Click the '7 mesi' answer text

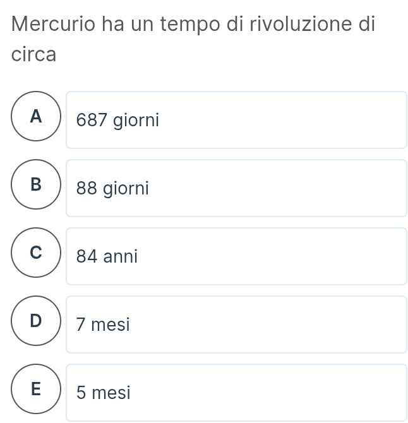coord(103,325)
